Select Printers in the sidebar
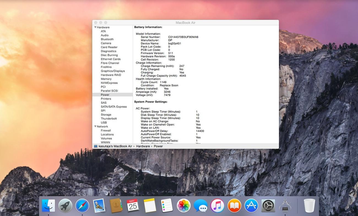 click(106, 99)
